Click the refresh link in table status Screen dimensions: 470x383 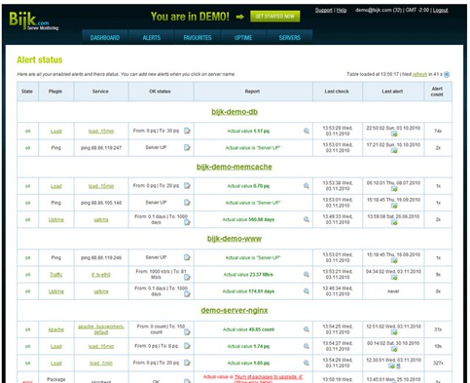click(x=419, y=74)
